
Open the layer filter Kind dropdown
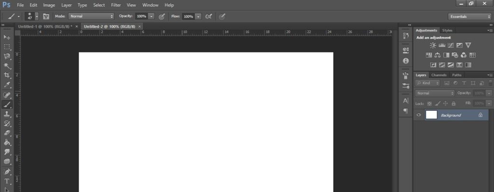point(427,83)
